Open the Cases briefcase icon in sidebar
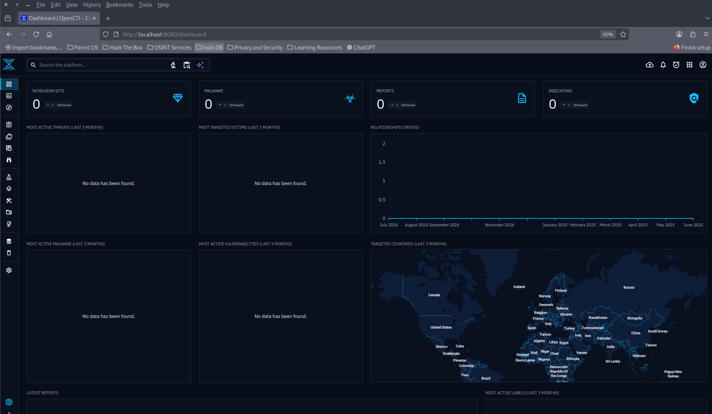 click(9, 136)
